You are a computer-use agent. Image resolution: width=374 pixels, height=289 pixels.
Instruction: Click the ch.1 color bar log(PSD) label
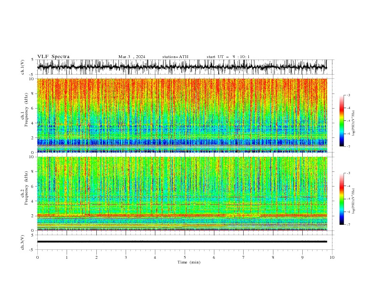pyautogui.click(x=354, y=123)
